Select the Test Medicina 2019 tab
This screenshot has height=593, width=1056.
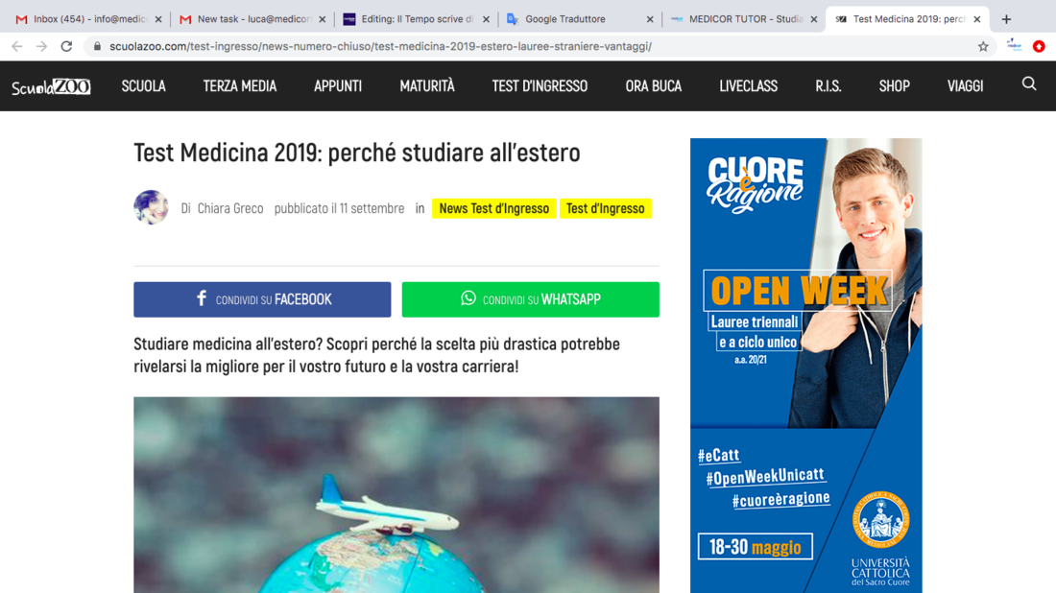pos(907,19)
